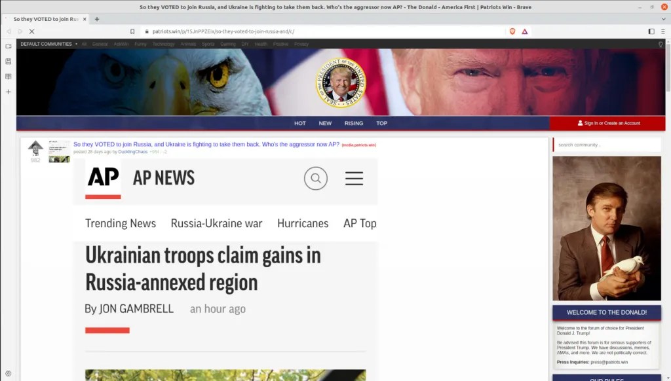671x381 pixels.
Task: Open the tab search chevron
Action: click(x=664, y=19)
